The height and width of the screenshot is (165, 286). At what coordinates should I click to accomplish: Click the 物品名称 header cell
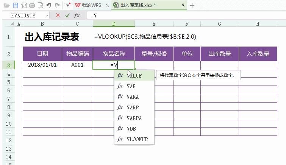point(114,54)
